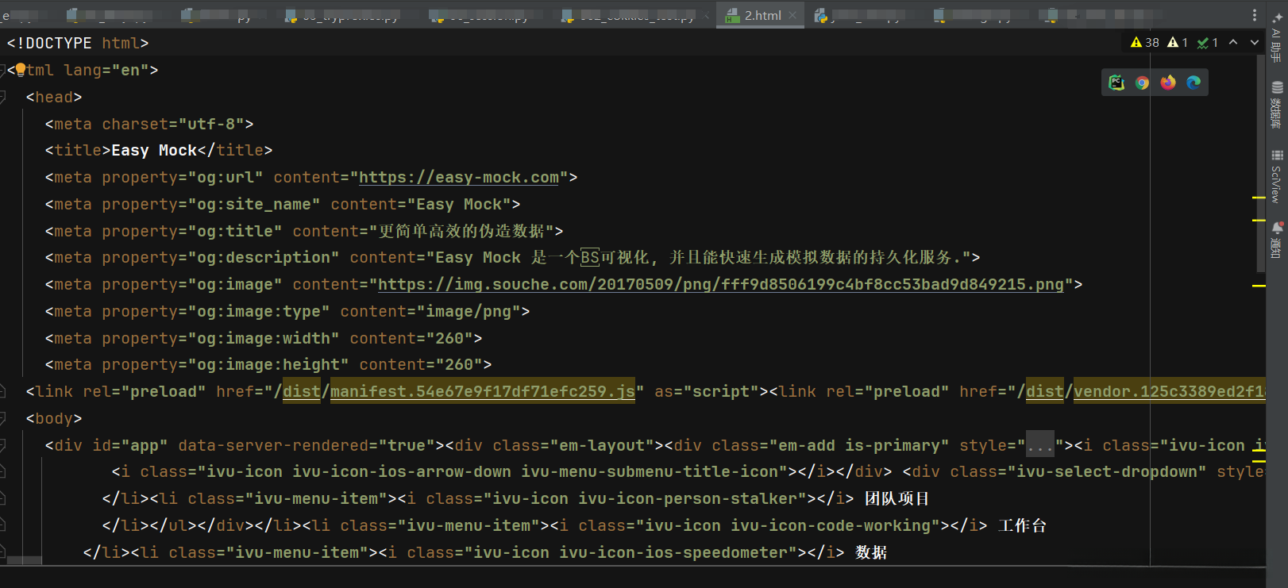Click the yellow intention lightbulb on the html line
The width and height of the screenshot is (1288, 588).
click(x=21, y=70)
